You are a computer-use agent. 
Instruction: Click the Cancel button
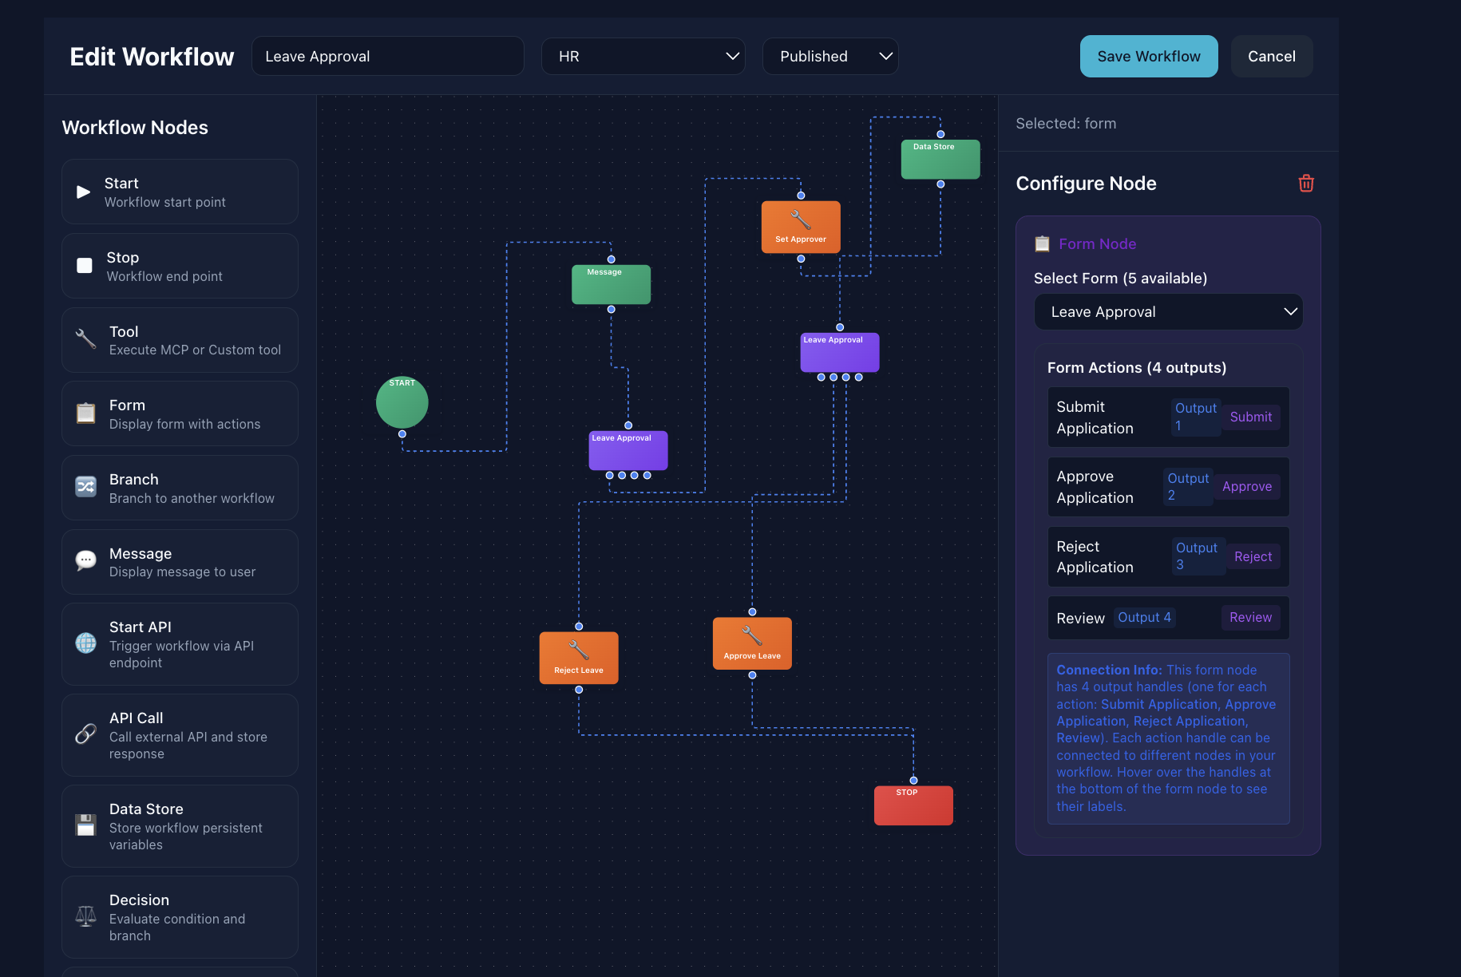[x=1271, y=56]
